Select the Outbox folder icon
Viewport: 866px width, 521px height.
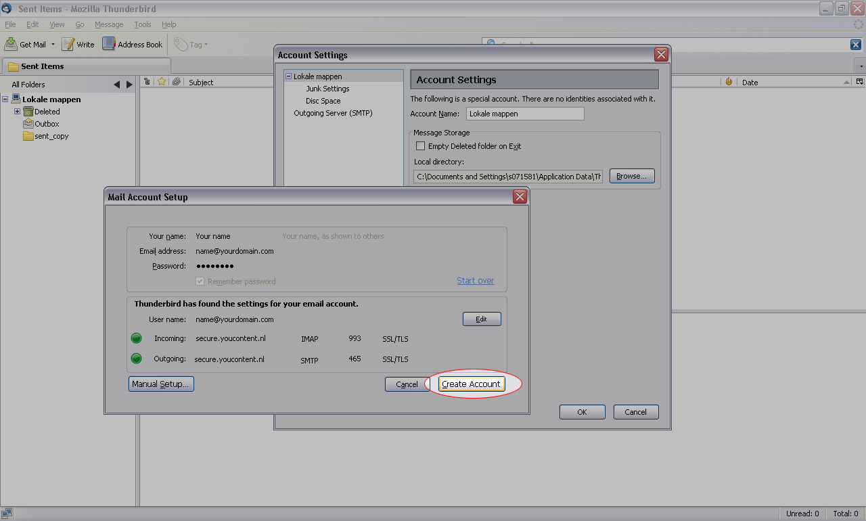28,124
